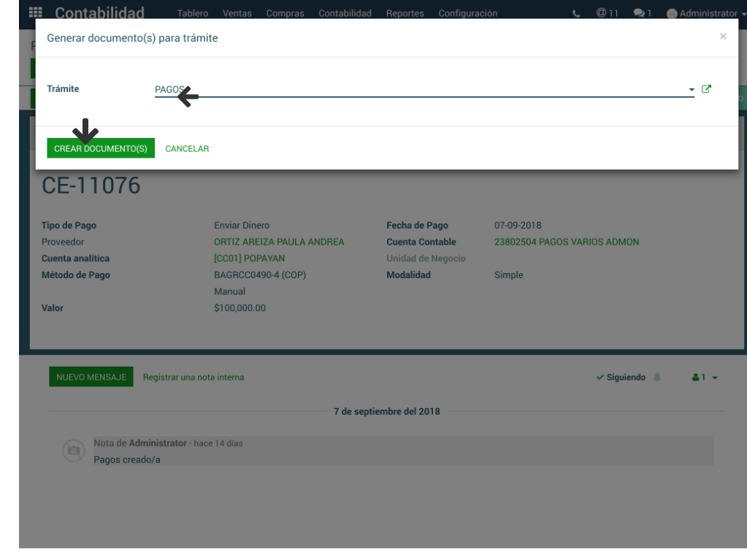Close the Generar documento dialog with X
This screenshot has height=560, width=747.
[723, 37]
